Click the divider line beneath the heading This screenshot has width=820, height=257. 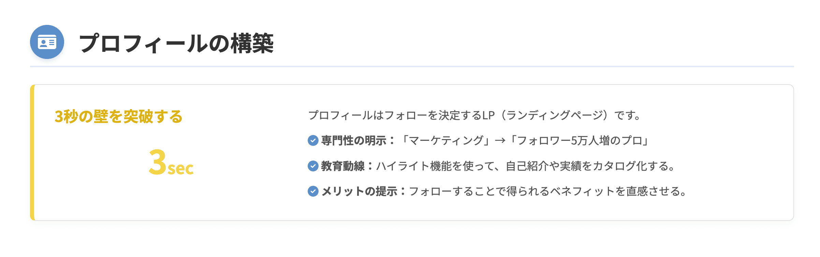pyautogui.click(x=412, y=66)
